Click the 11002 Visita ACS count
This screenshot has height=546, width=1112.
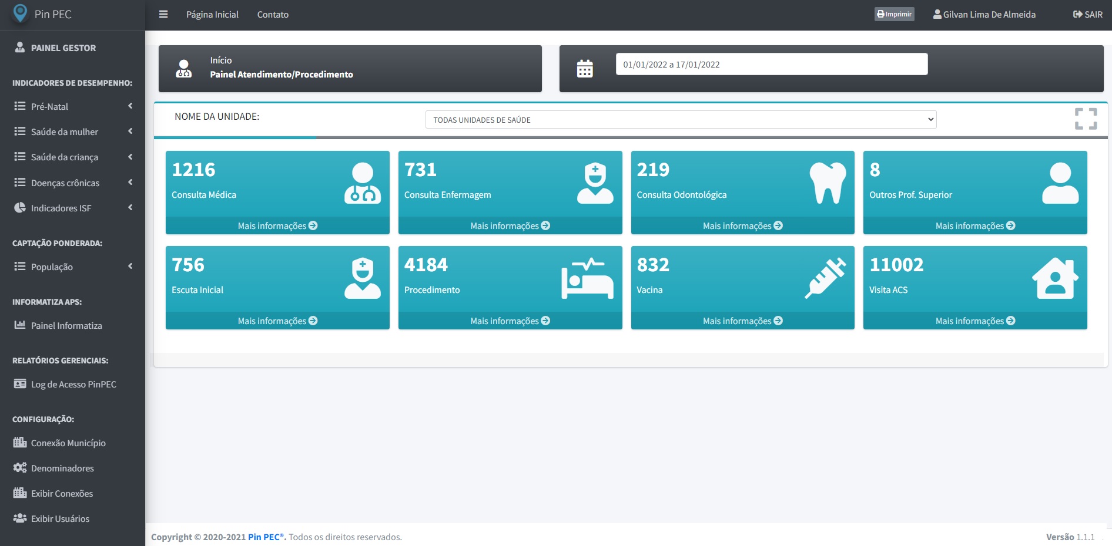(x=896, y=265)
